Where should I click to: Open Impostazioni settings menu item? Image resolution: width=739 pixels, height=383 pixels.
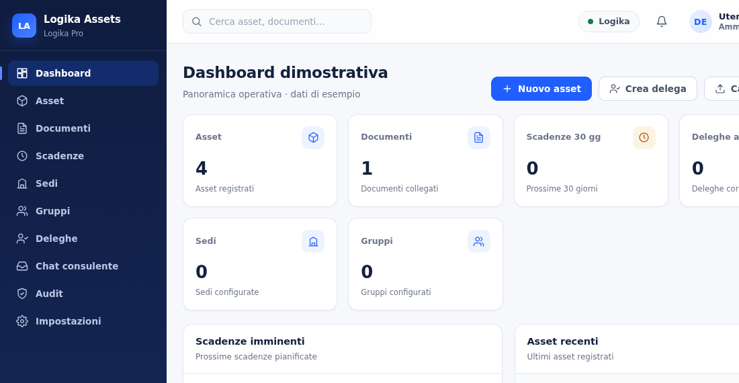[83, 321]
